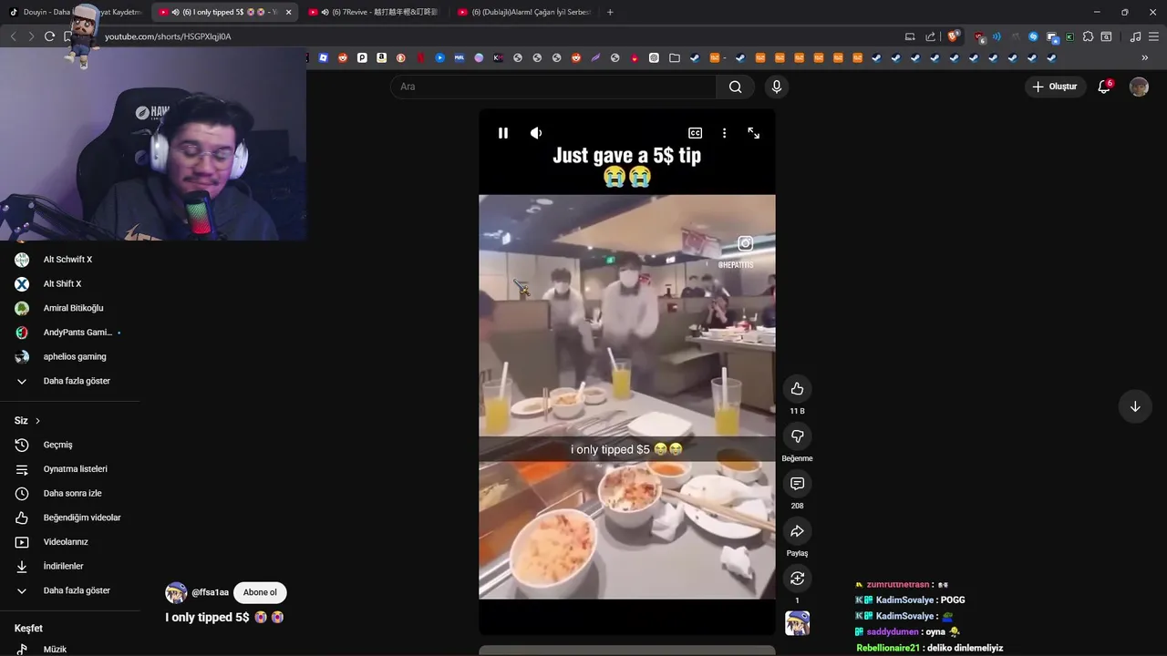The image size is (1167, 656).
Task: Reload the page
Action: pyautogui.click(x=49, y=36)
